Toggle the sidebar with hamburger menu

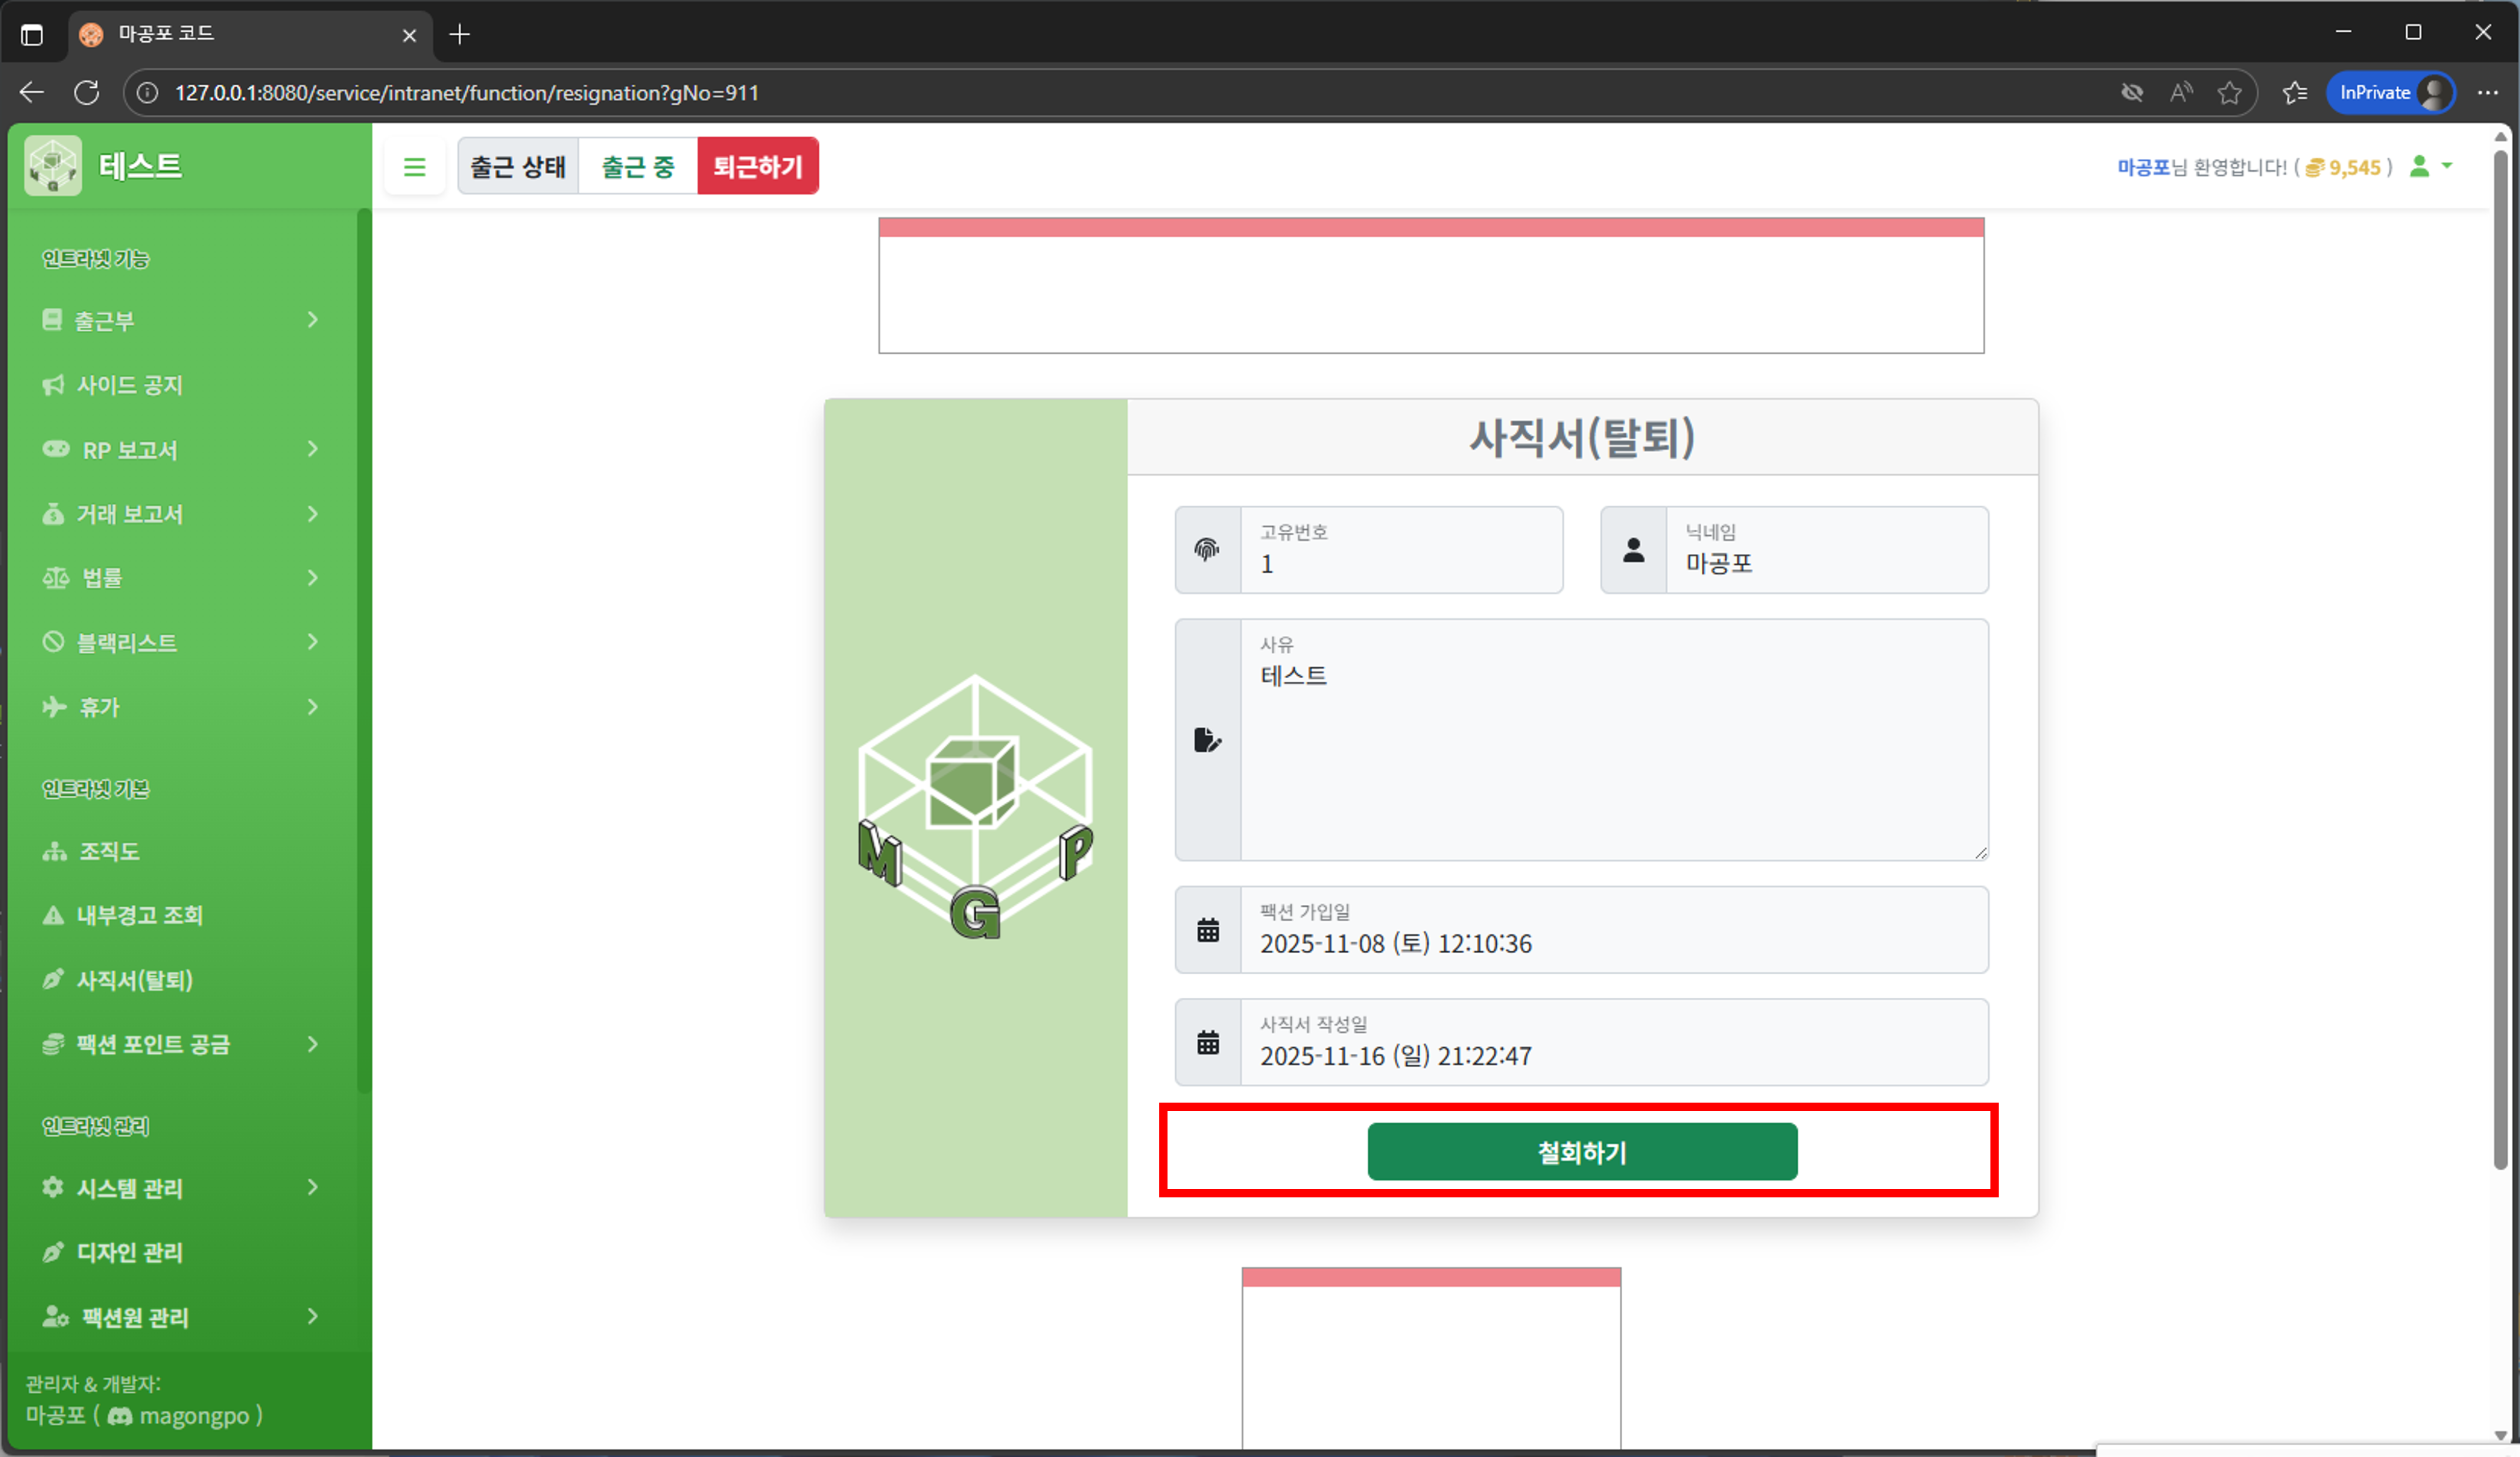tap(415, 166)
